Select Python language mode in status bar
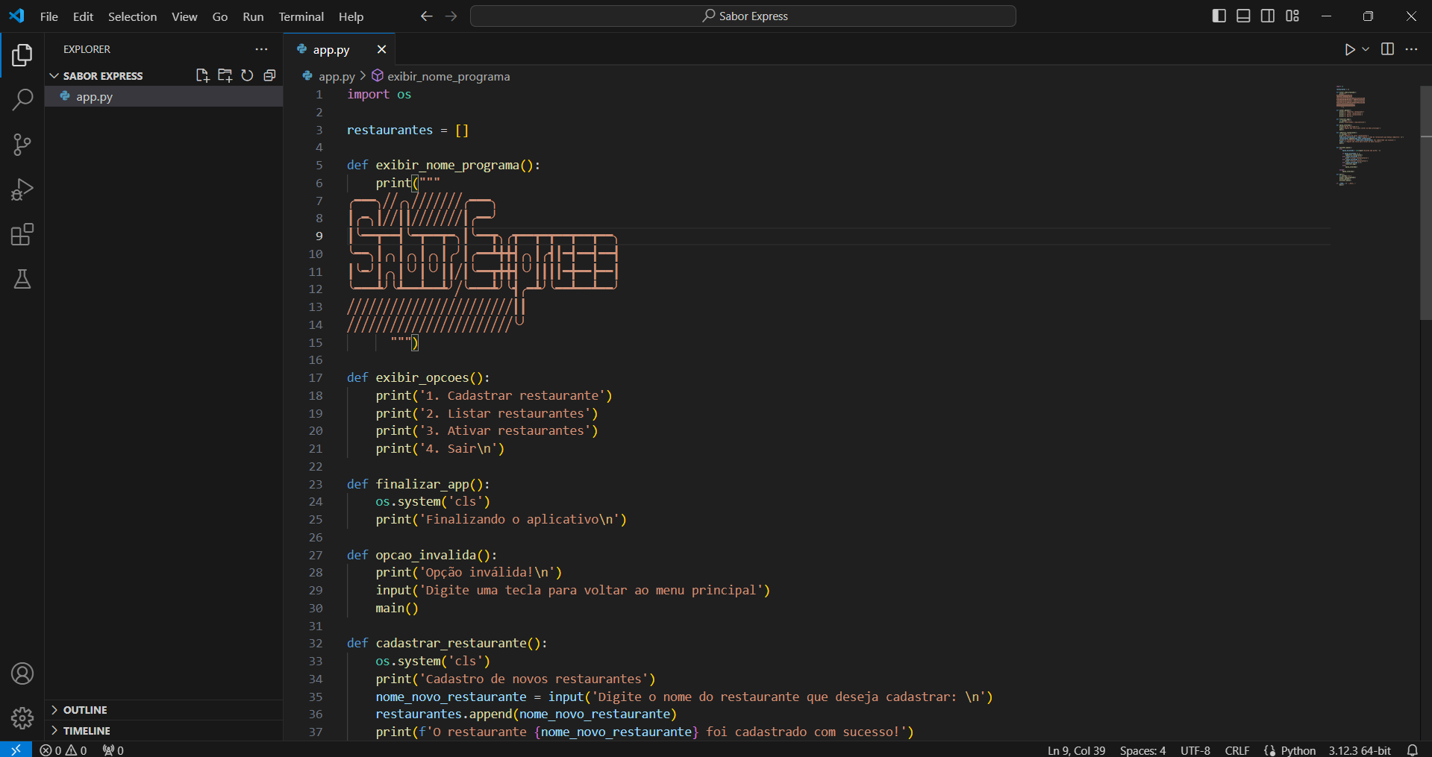Screen dimensions: 1432x757 click(1298, 750)
